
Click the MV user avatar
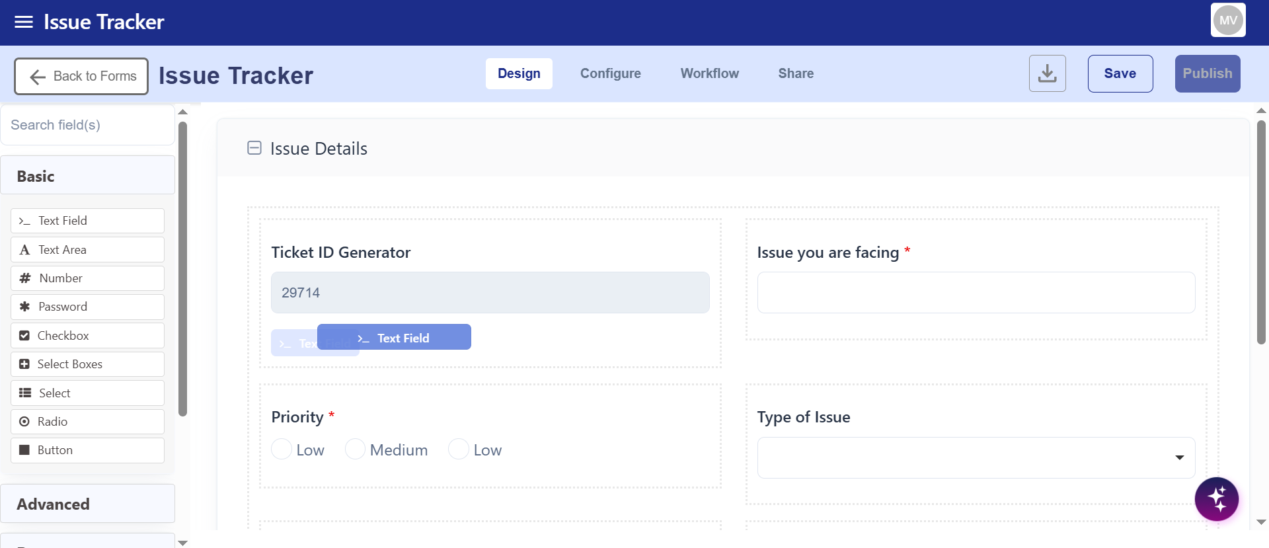[1228, 20]
